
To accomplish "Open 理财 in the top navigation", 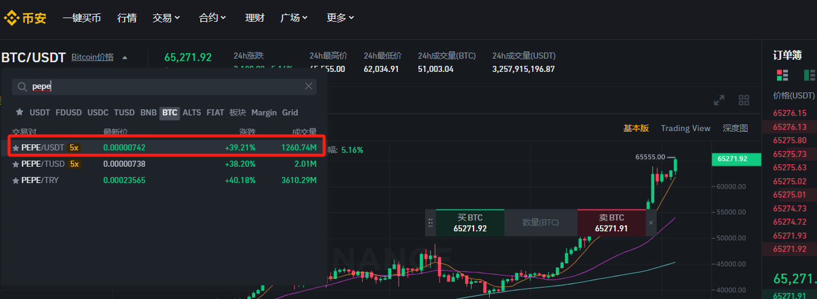I will (x=255, y=18).
